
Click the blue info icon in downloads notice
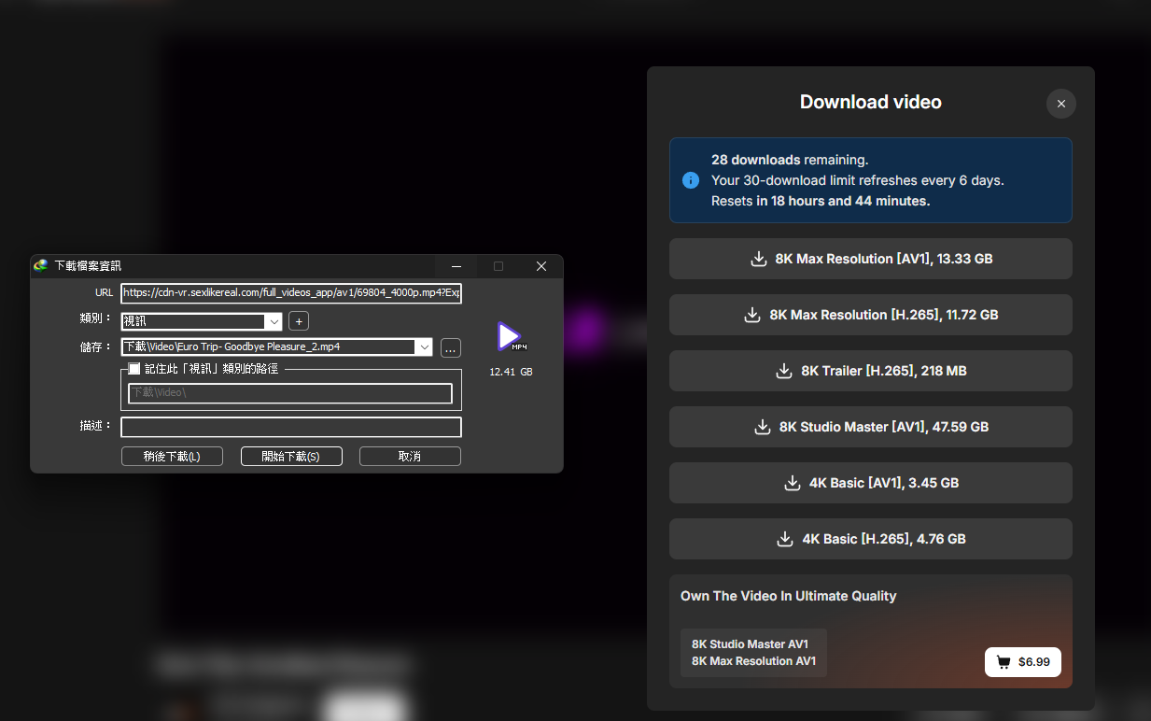691,180
